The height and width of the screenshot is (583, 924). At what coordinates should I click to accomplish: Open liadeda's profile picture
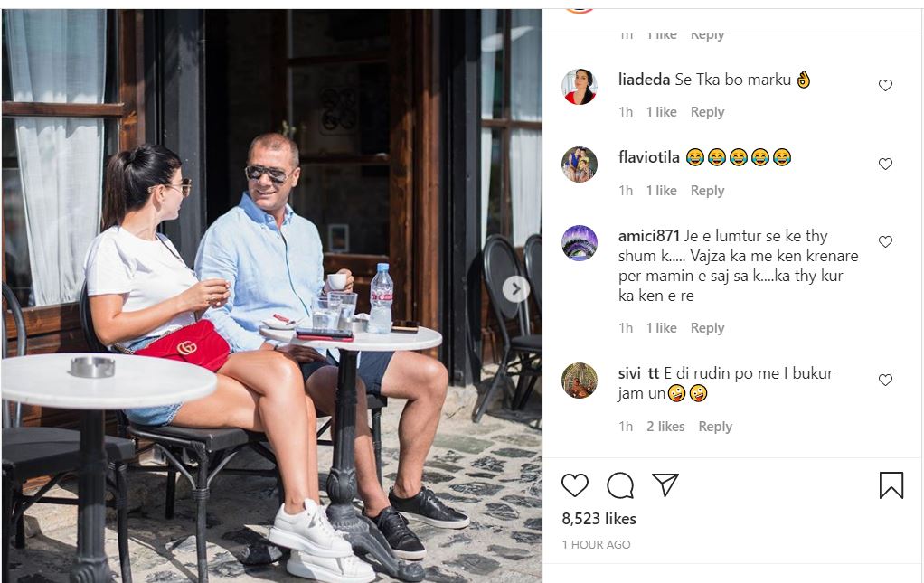(x=580, y=87)
